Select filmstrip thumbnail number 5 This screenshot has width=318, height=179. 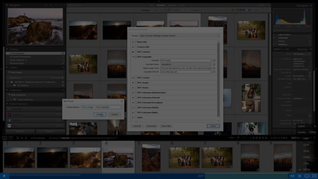(x=151, y=158)
